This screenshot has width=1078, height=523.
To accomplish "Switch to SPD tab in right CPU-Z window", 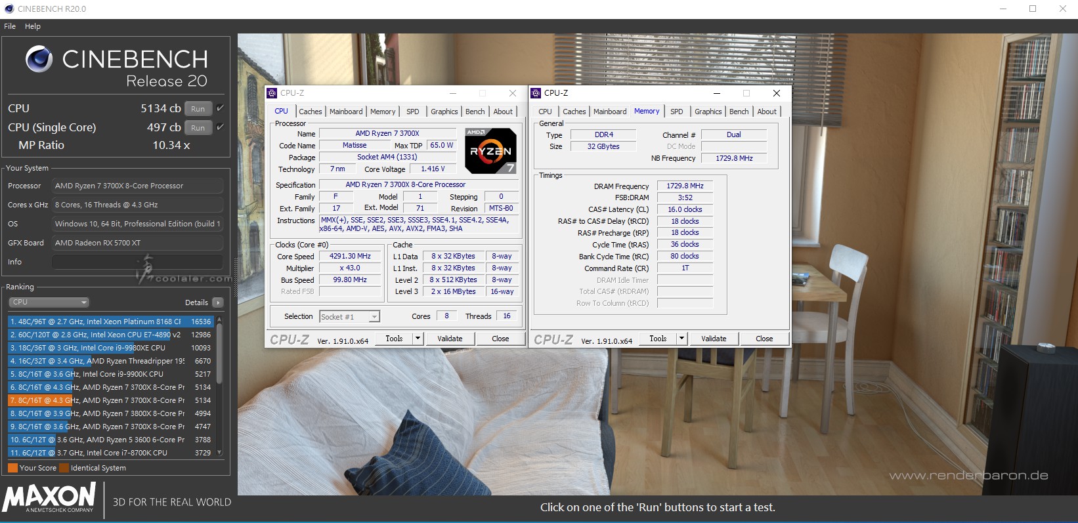I will 677,112.
